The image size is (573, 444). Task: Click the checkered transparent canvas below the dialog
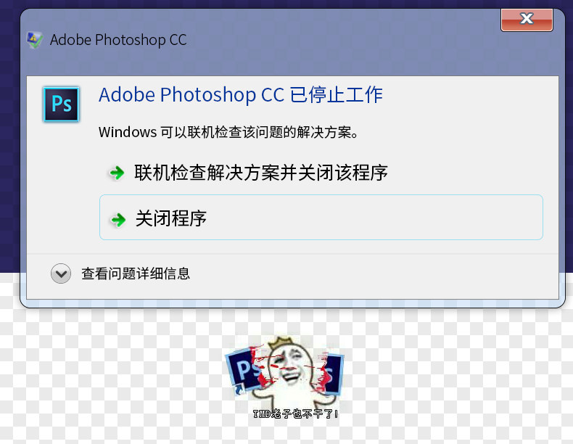coord(110,377)
